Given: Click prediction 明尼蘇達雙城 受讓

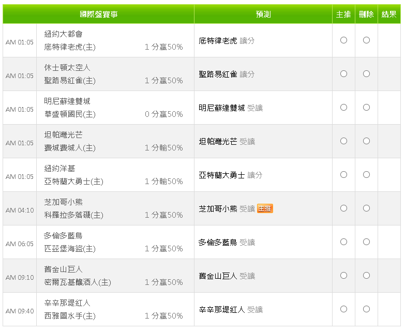Looking at the screenshot, I should (x=231, y=108).
